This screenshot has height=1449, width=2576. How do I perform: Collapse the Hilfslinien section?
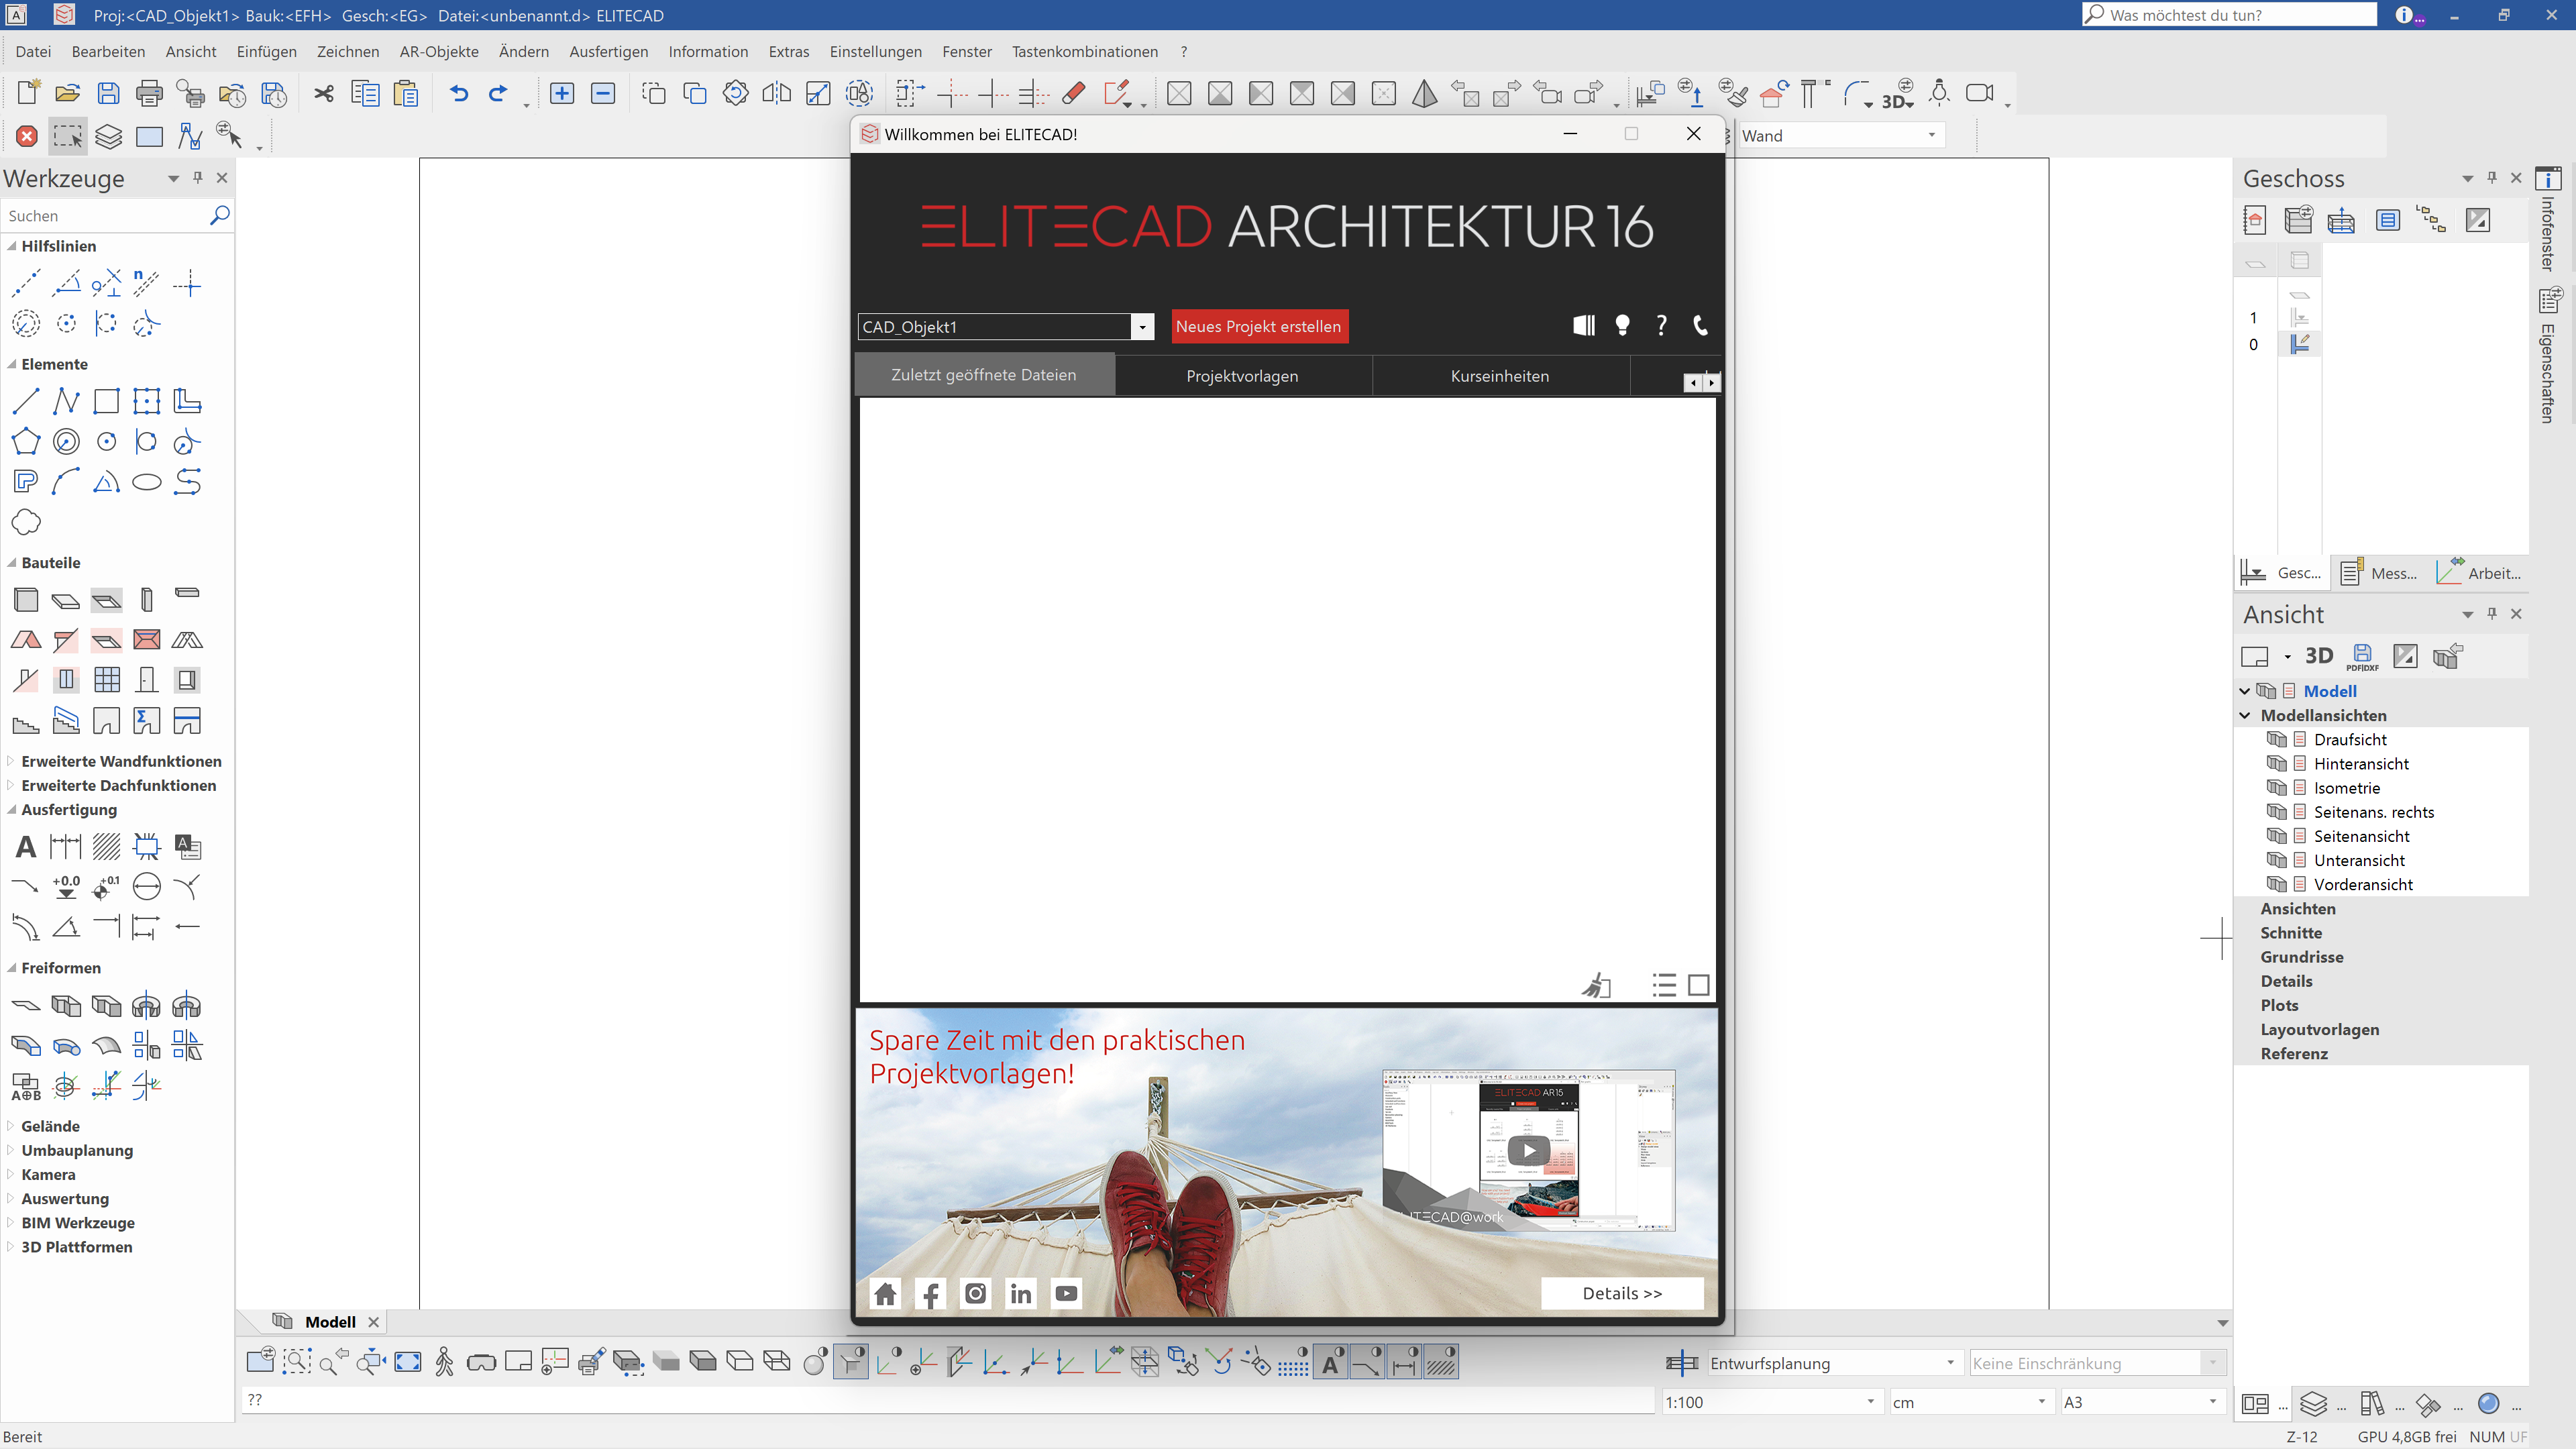click(12, 246)
